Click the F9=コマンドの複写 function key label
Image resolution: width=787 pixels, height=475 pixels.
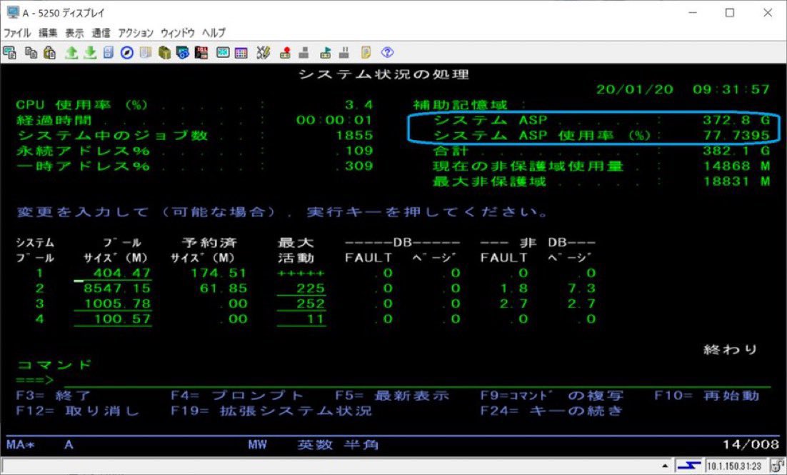pyautogui.click(x=551, y=396)
